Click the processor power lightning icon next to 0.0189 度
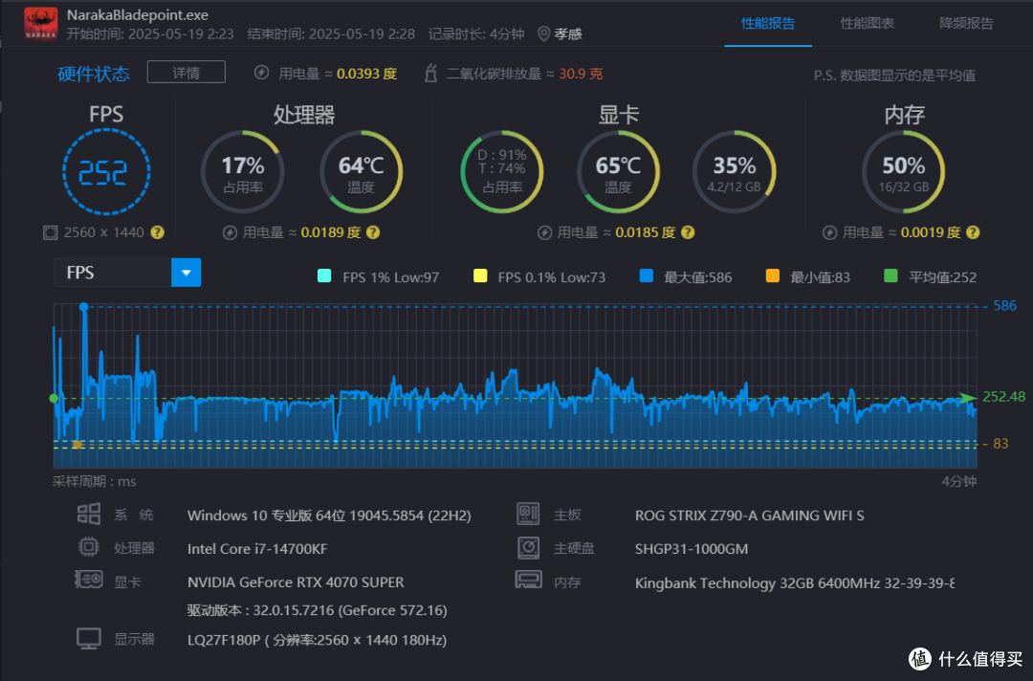Screen dimensions: 1033x681 click(230, 232)
